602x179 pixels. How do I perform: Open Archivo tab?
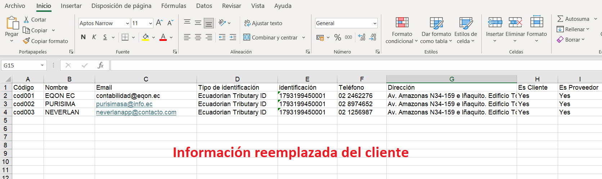[x=15, y=6]
